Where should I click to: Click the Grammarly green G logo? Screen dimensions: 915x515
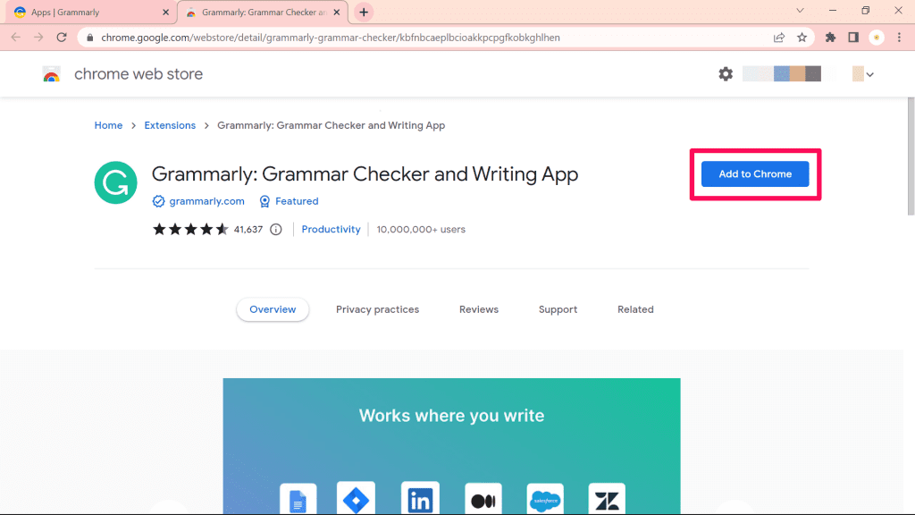pyautogui.click(x=115, y=182)
